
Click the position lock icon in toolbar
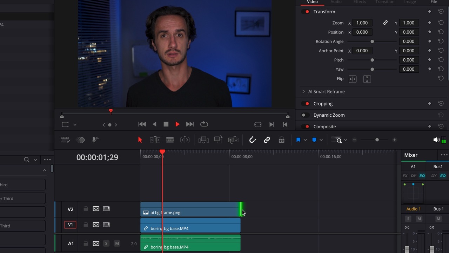tap(281, 140)
